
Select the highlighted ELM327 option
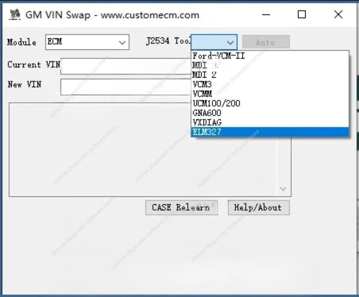pyautogui.click(x=270, y=132)
